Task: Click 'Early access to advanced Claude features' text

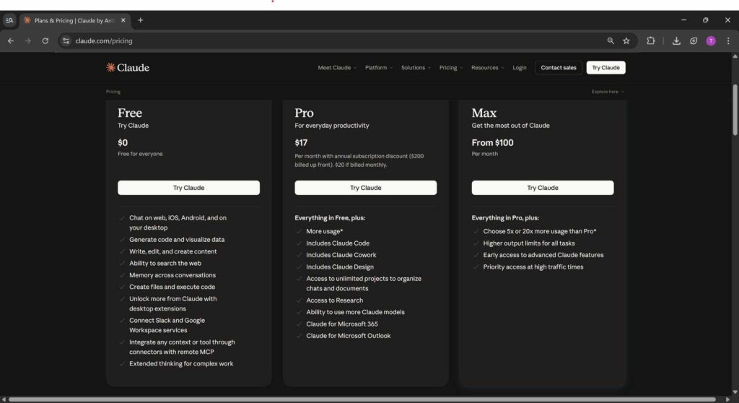Action: click(x=543, y=255)
